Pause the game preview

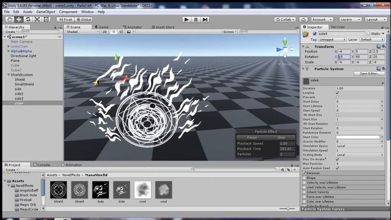click(x=195, y=20)
